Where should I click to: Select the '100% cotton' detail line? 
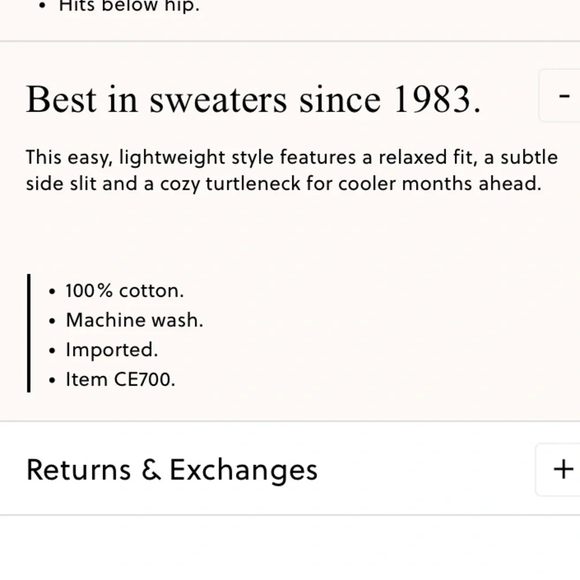pyautogui.click(x=125, y=290)
